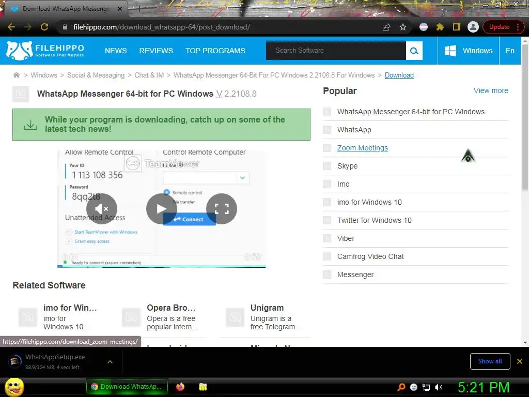
Task: Click the striped extension icon in toolbar
Action: coord(424,27)
